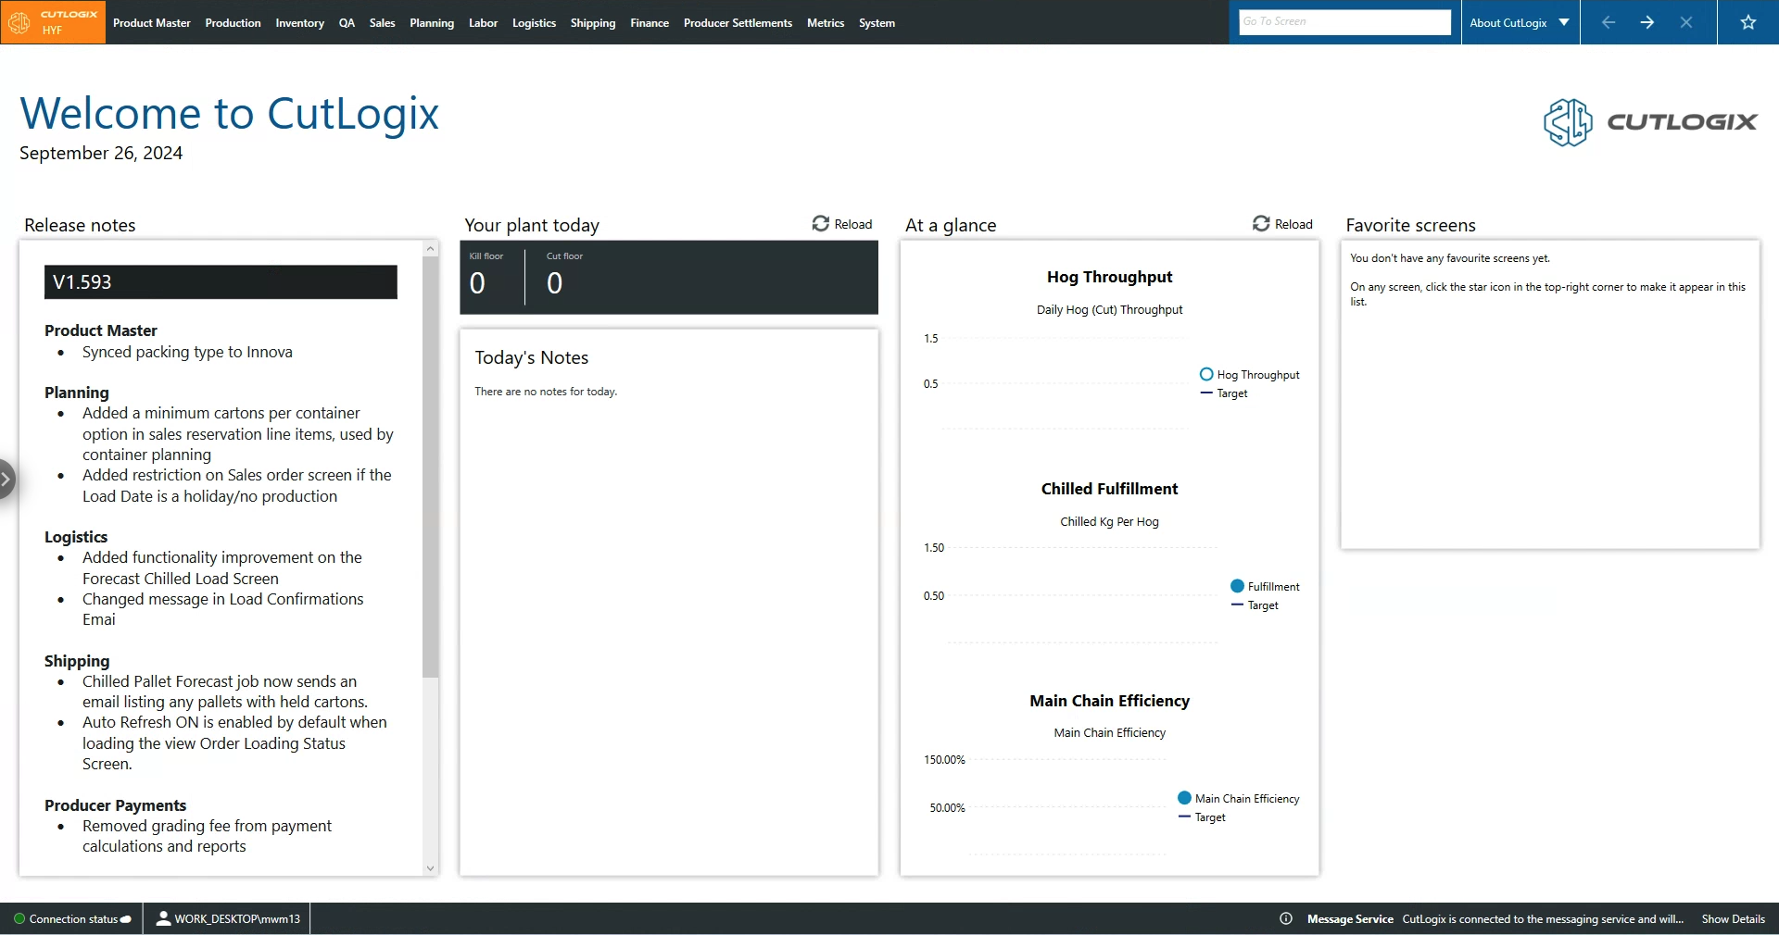The width and height of the screenshot is (1779, 935).
Task: Click the back arrow navigation icon
Action: coord(1609,22)
